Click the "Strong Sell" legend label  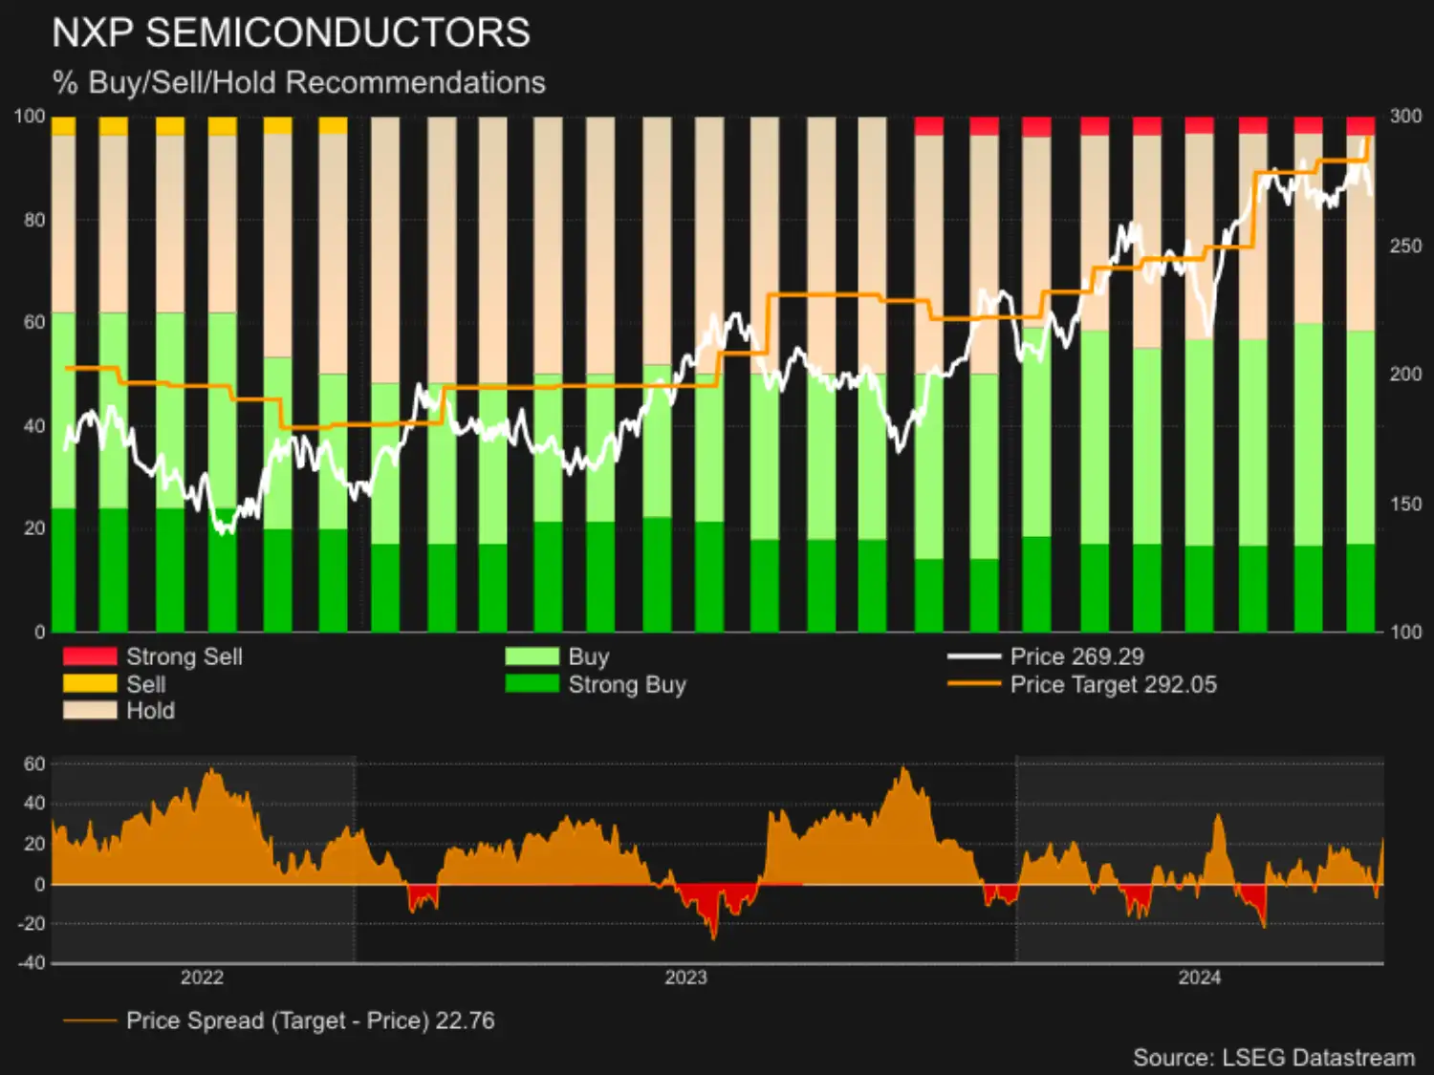185,656
